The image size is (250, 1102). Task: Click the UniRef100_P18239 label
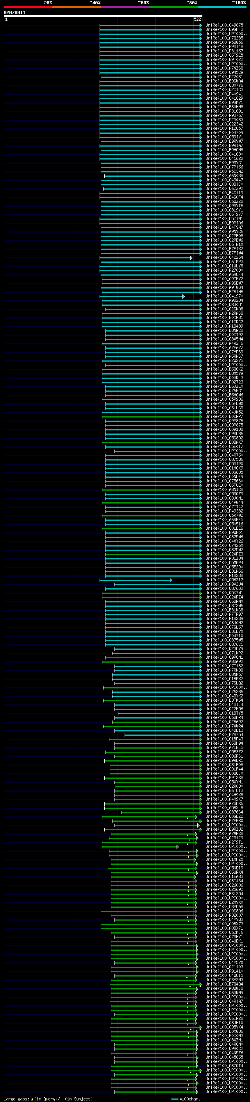(224, 618)
